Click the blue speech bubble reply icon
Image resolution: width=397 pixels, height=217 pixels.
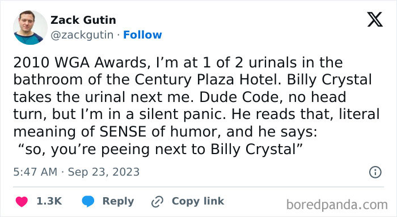pyautogui.click(x=88, y=201)
